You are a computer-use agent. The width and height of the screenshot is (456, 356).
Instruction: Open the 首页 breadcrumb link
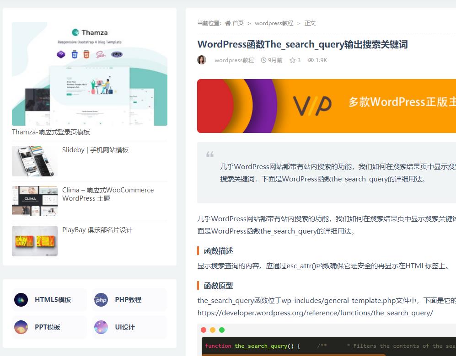pos(238,23)
